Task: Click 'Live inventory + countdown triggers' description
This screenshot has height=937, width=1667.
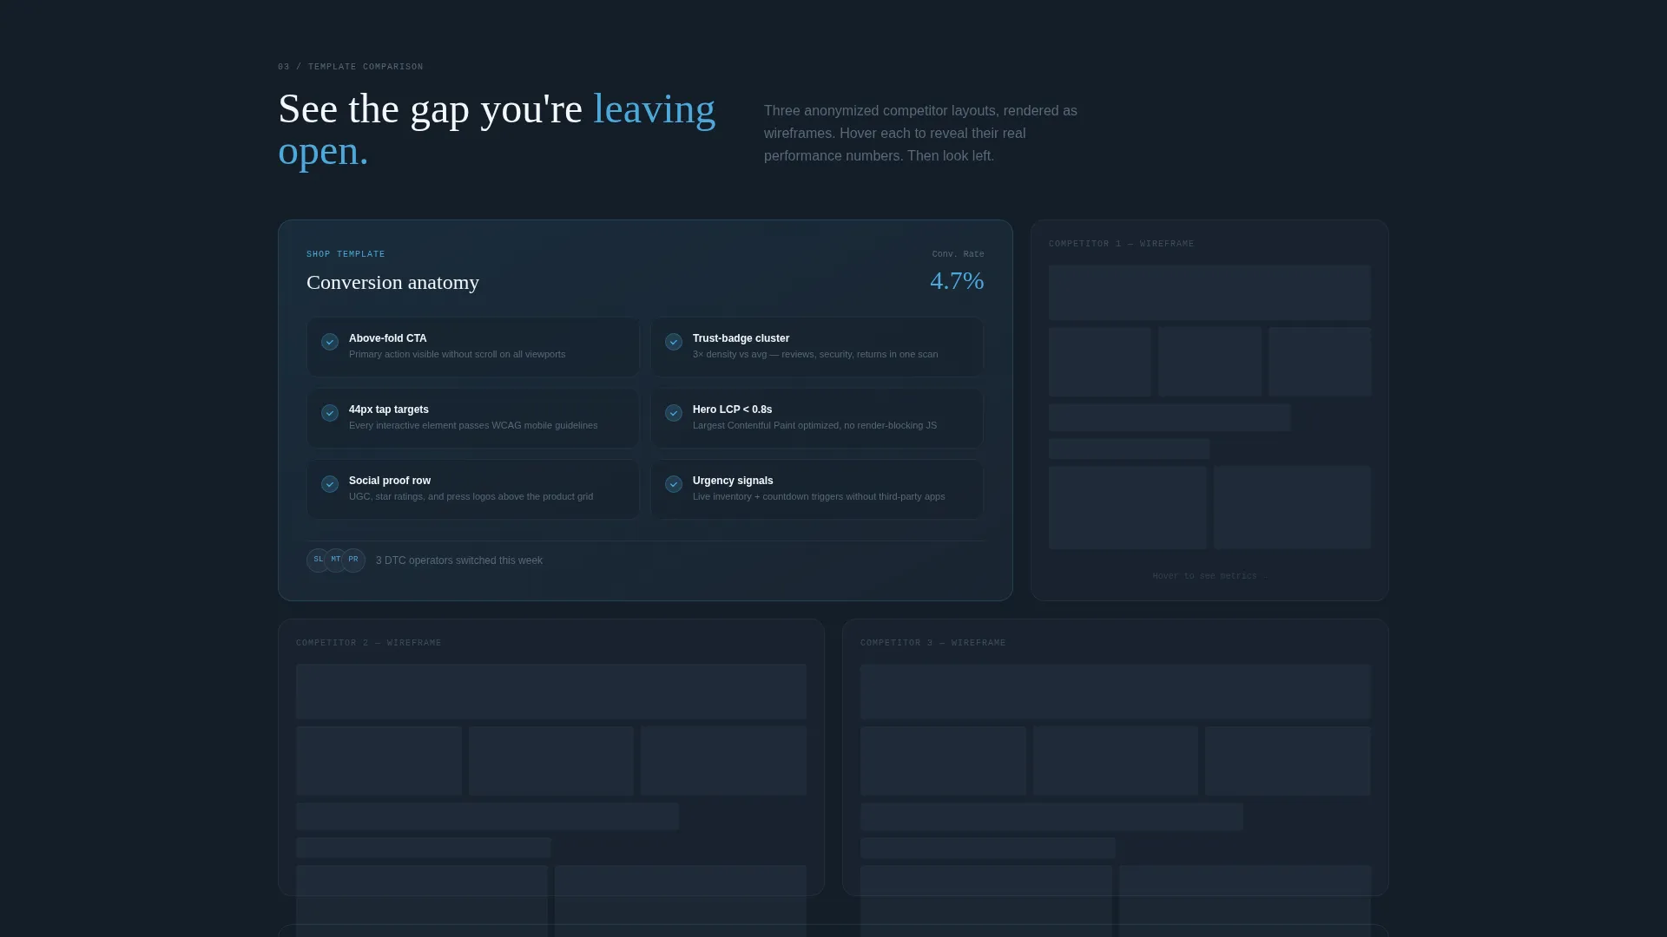Action: click(819, 496)
